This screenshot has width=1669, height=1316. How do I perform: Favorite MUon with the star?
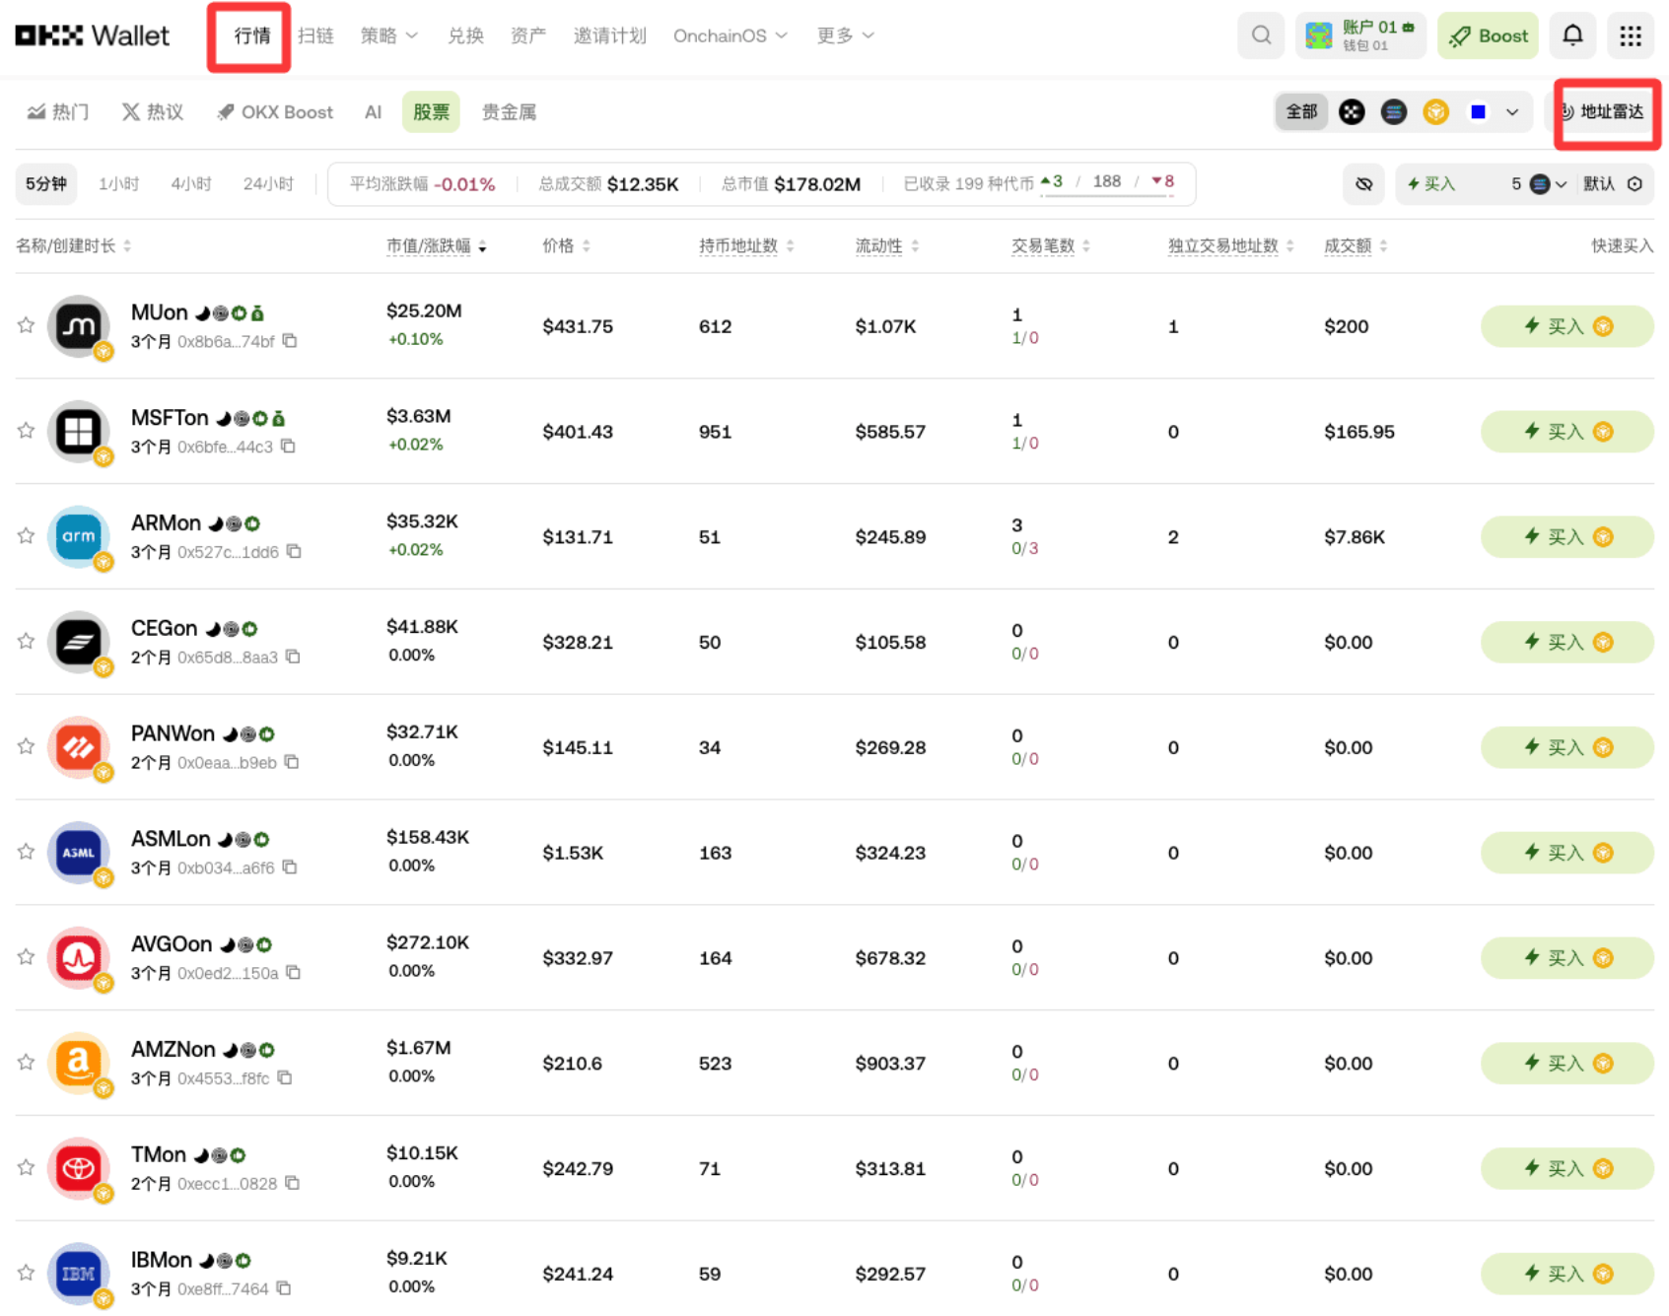tap(27, 325)
